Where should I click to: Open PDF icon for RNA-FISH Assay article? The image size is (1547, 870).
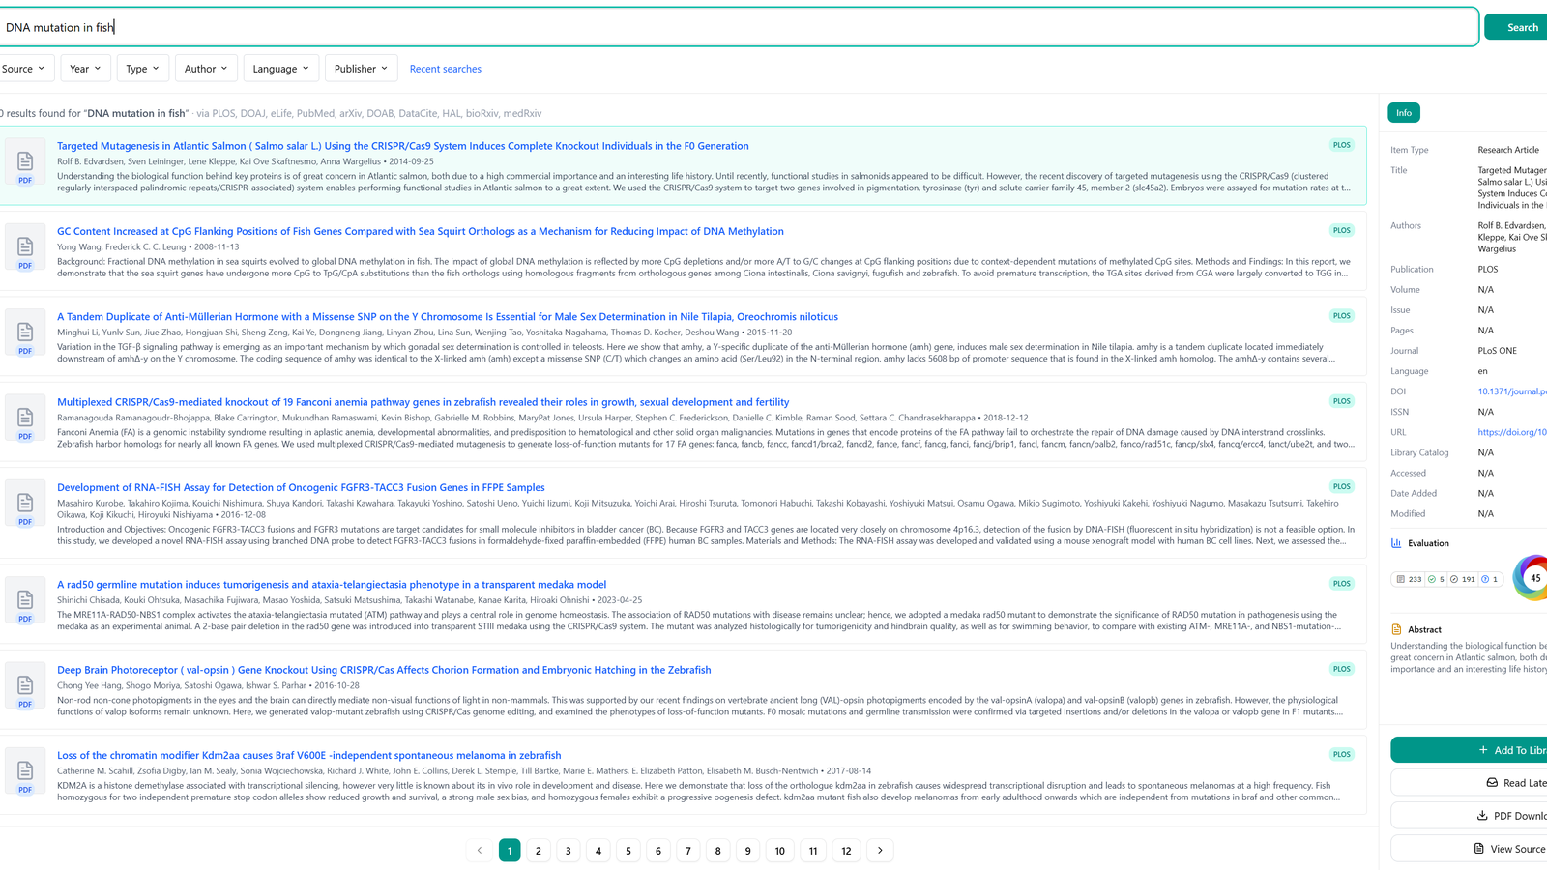click(x=25, y=504)
